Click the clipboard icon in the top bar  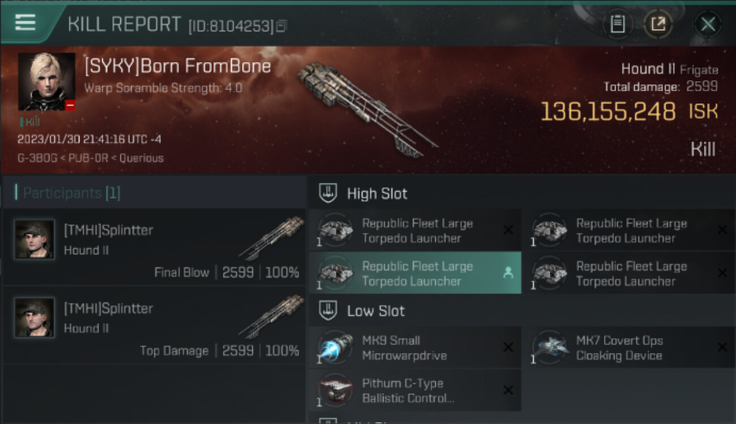pyautogui.click(x=617, y=24)
